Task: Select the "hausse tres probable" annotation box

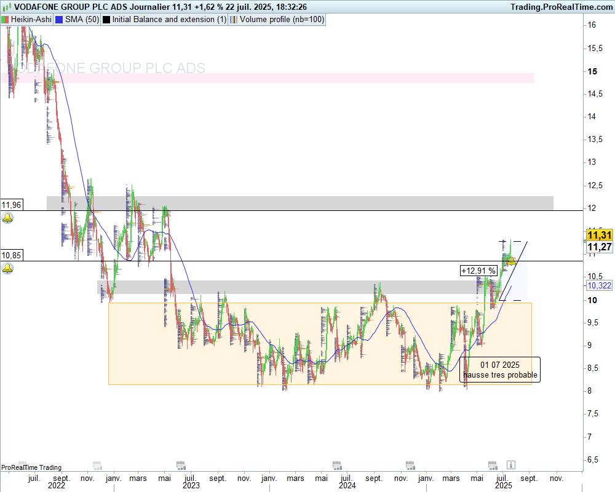Action: click(x=500, y=370)
